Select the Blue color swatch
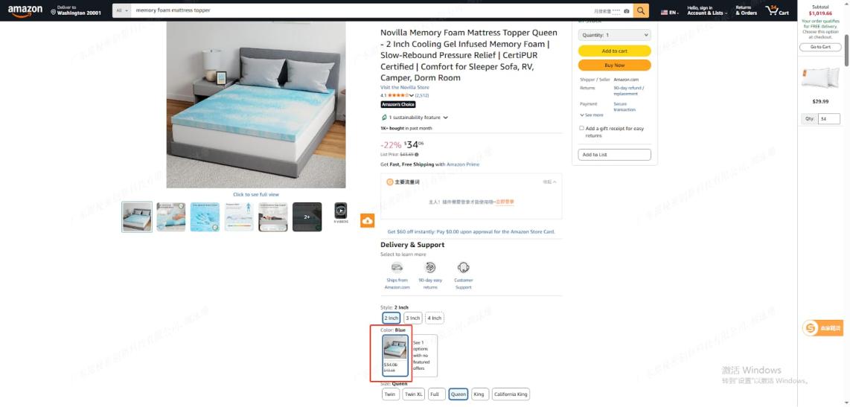 click(x=395, y=355)
